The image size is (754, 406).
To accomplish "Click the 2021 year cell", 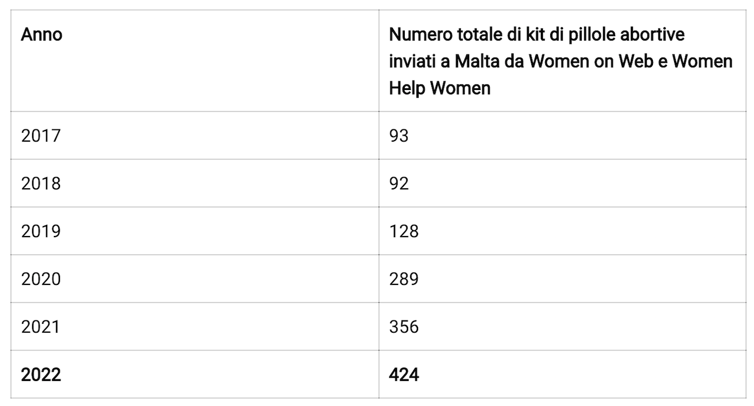I will point(195,326).
